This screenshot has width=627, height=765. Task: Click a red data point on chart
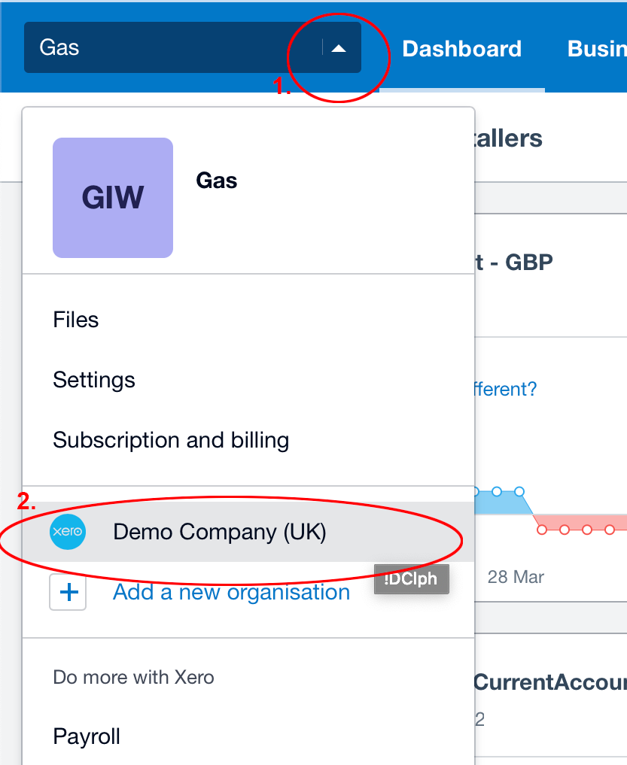coord(565,530)
